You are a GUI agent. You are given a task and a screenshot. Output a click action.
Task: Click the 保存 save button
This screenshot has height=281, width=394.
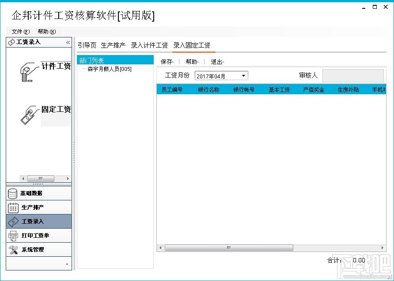pyautogui.click(x=167, y=62)
